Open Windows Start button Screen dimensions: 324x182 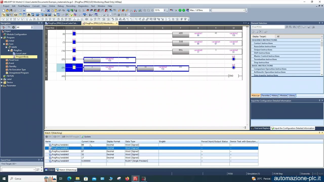[4, 179]
